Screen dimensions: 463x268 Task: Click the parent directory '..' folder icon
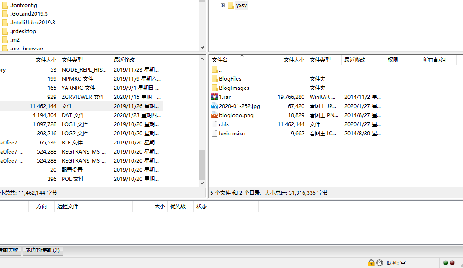(x=215, y=70)
